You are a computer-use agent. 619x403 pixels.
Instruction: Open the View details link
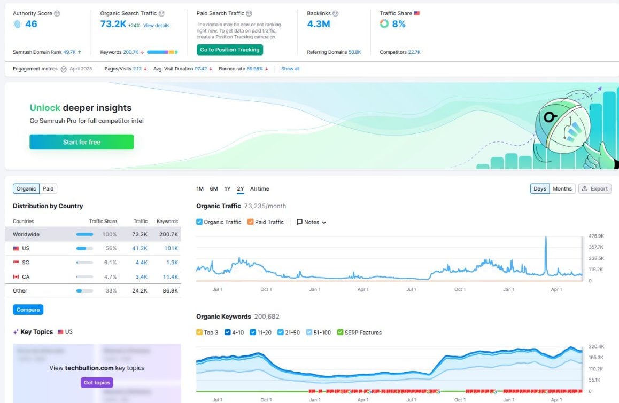[156, 26]
